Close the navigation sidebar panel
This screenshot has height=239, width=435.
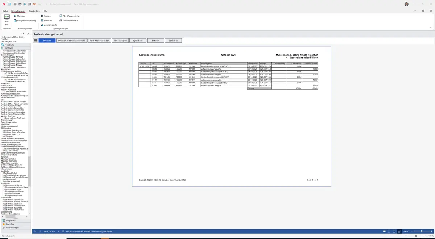[28, 34]
